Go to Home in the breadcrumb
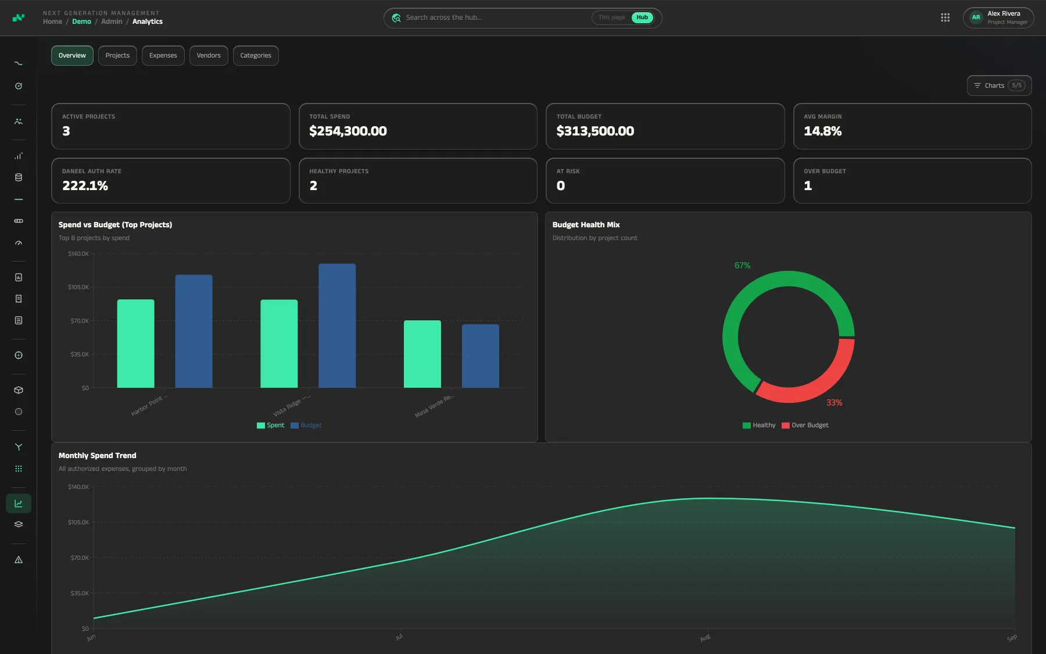This screenshot has width=1046, height=654. pyautogui.click(x=52, y=22)
